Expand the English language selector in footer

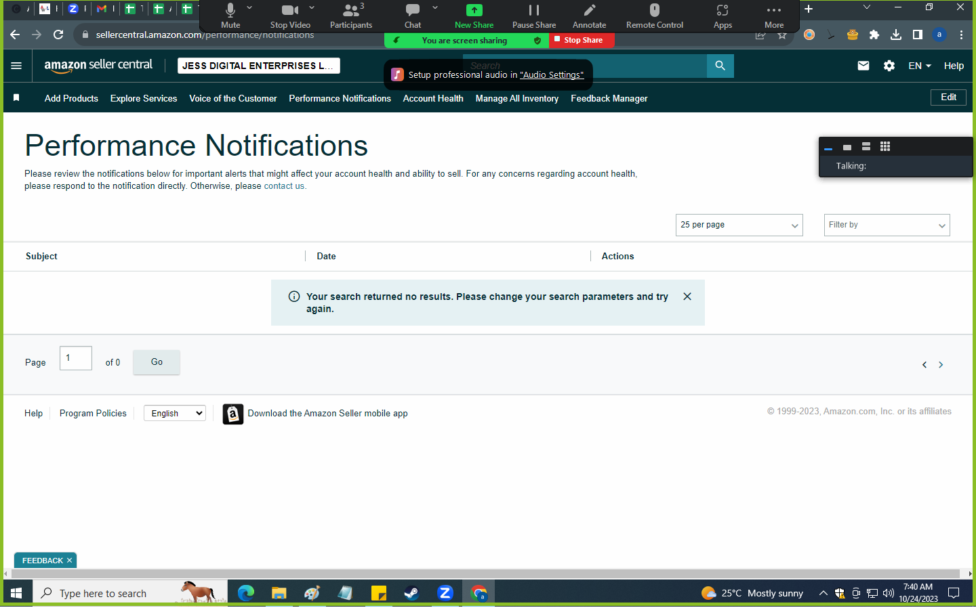coord(175,413)
